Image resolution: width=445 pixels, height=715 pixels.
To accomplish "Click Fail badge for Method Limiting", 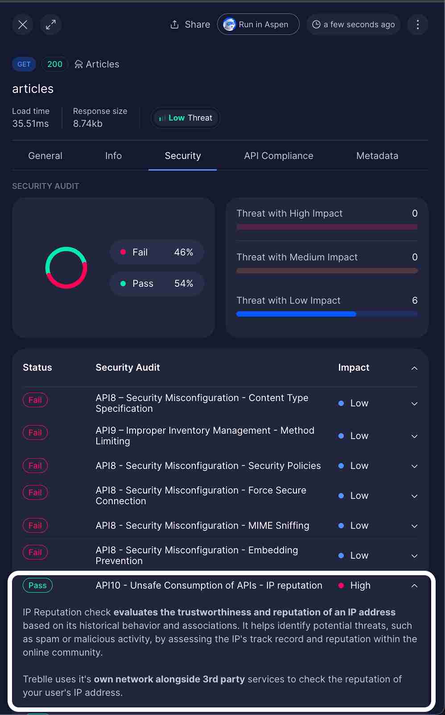I will [x=35, y=433].
